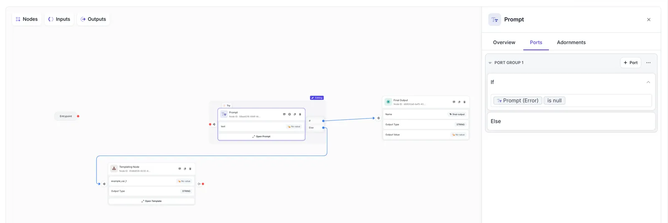Viewport: 668px width, 223px height.
Task: Click the Prompt node's input port arrow
Action: (x=214, y=124)
